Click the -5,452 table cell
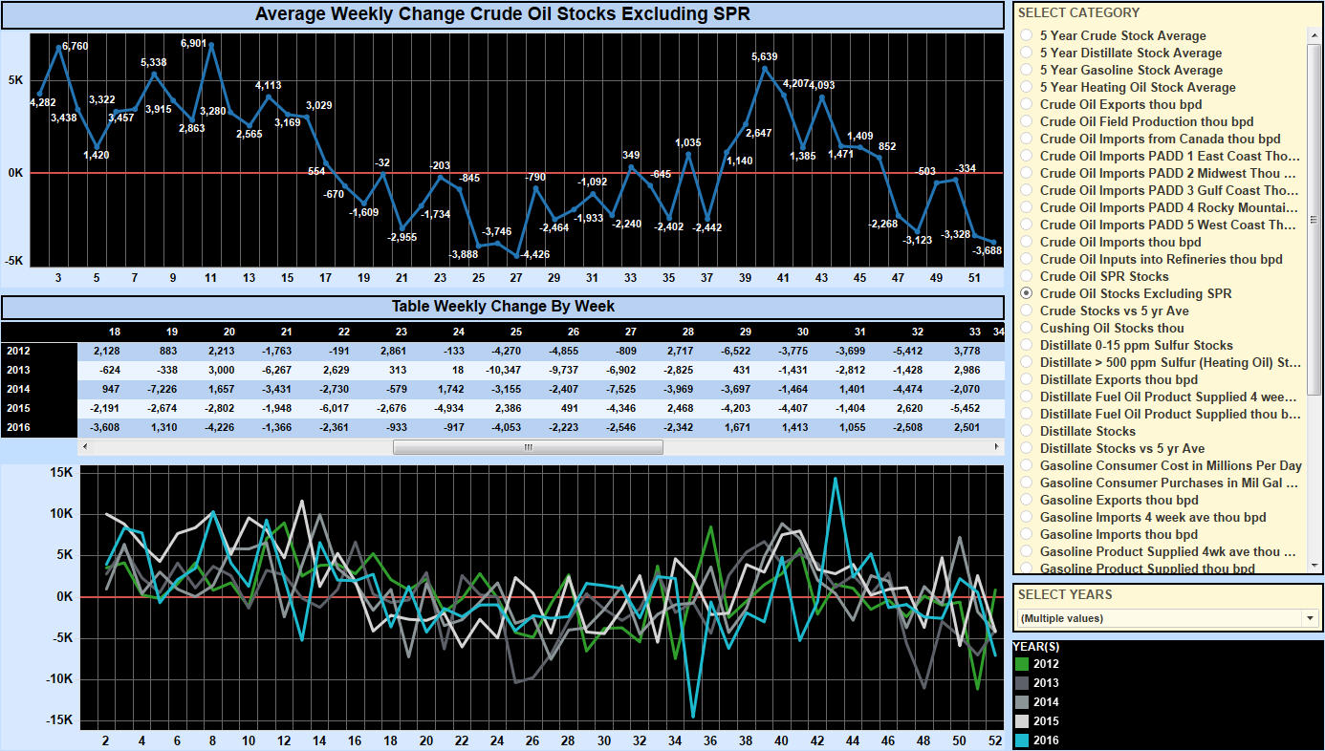The image size is (1325, 751). [967, 409]
